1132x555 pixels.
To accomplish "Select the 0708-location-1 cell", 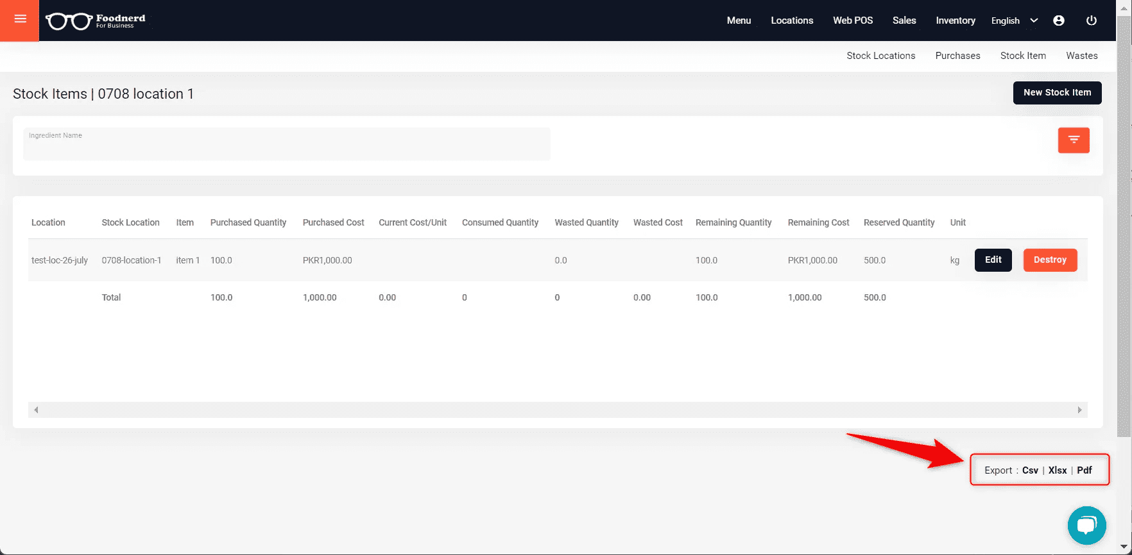I will pyautogui.click(x=132, y=260).
